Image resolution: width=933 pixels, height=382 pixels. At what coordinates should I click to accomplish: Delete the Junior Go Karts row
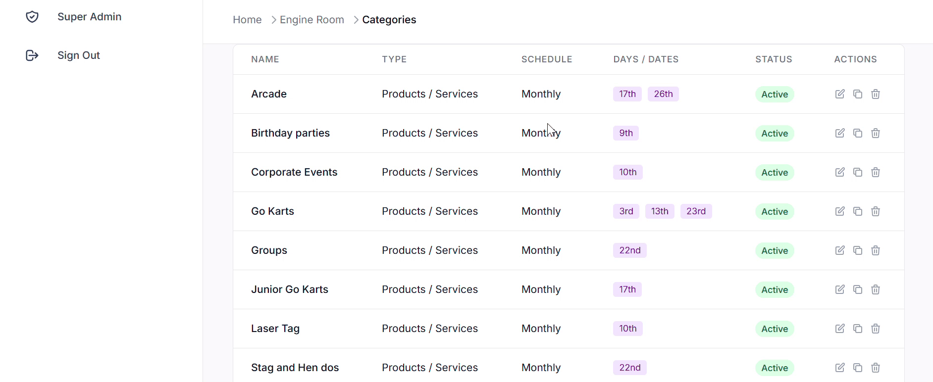(876, 289)
